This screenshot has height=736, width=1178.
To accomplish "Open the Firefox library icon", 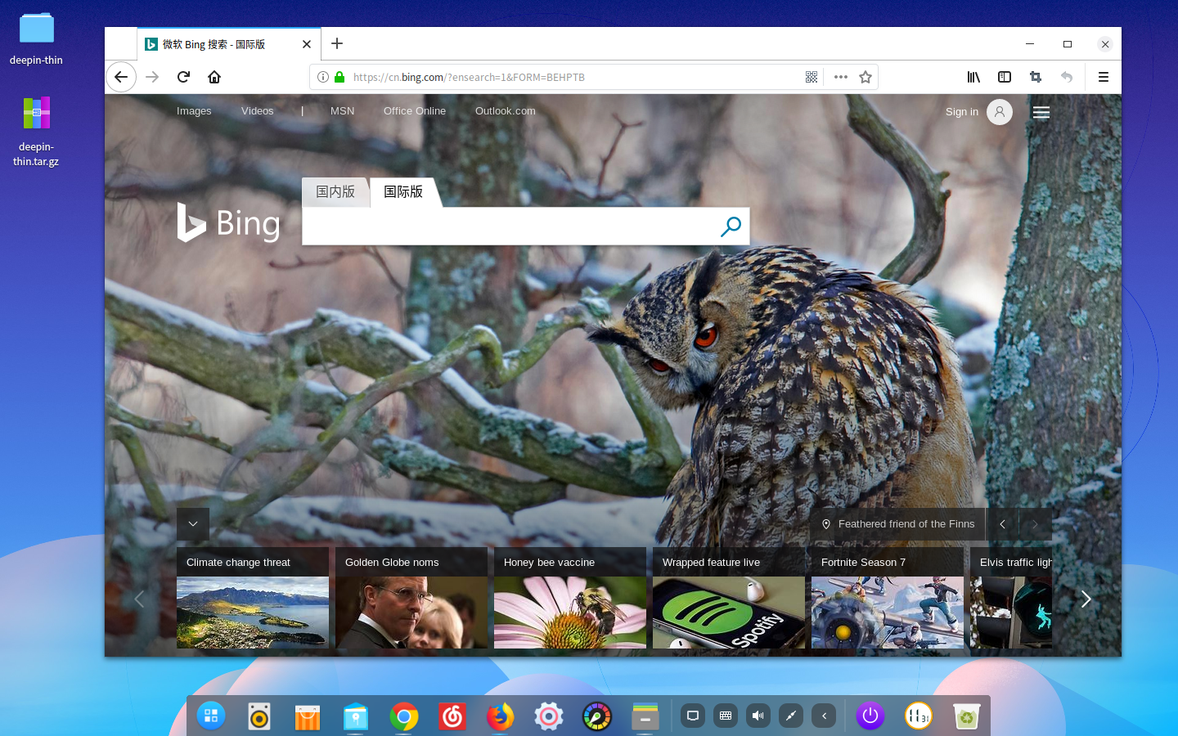I will pyautogui.click(x=973, y=77).
